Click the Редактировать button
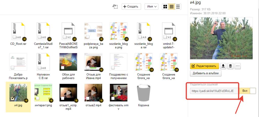The width and height of the screenshot is (259, 117). (204, 66)
